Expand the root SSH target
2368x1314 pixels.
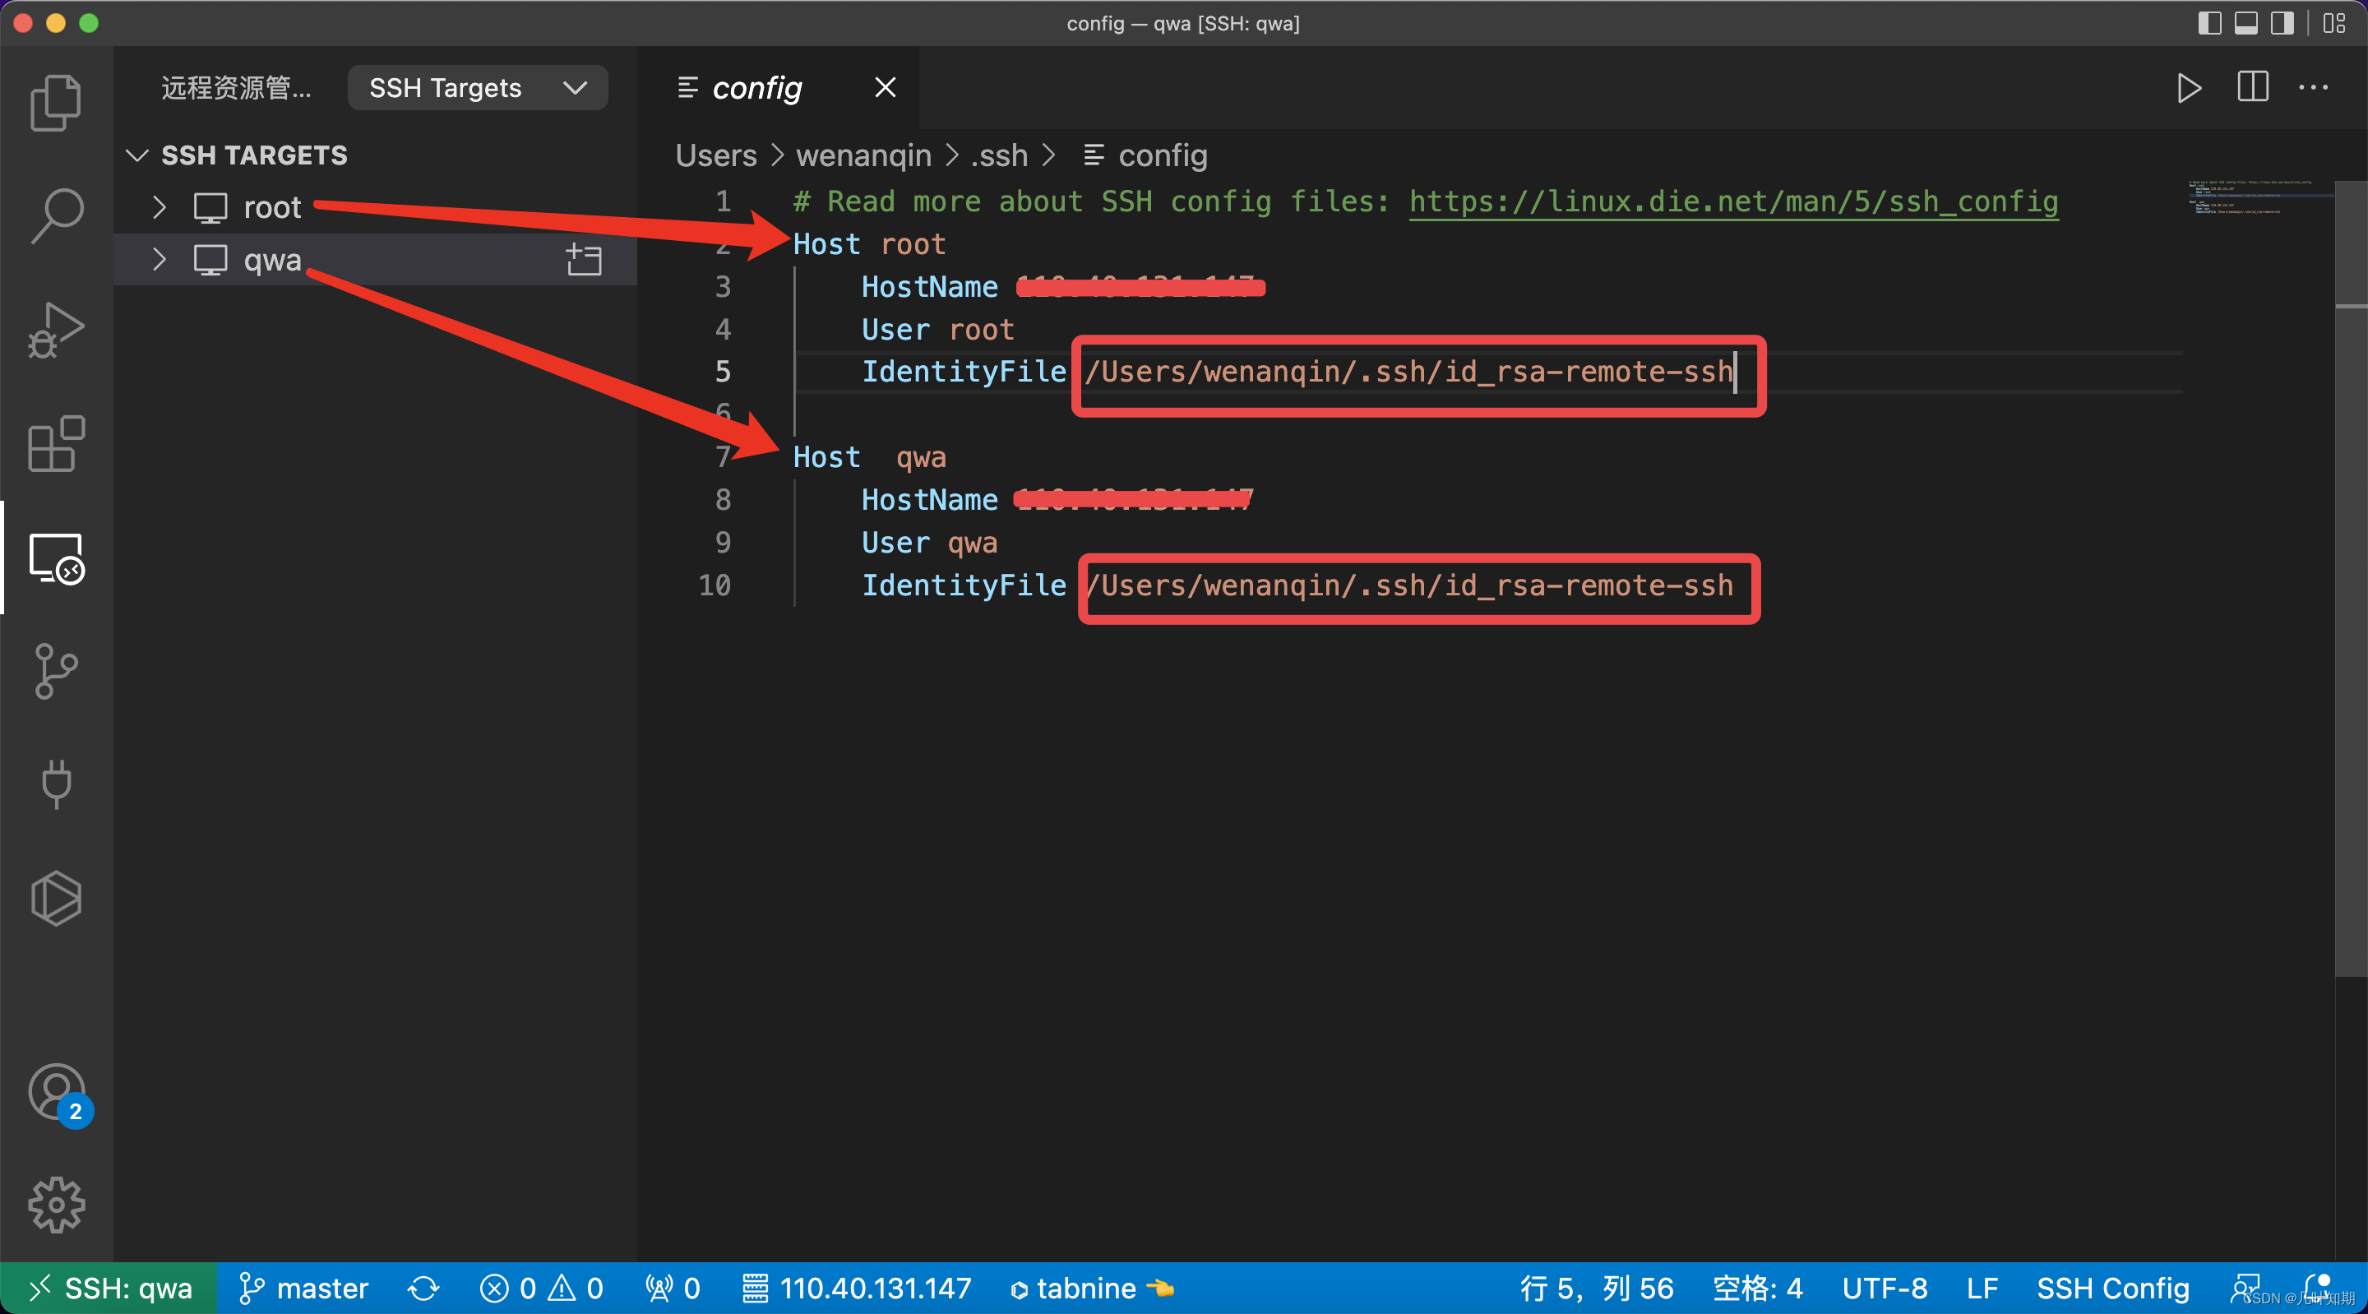pyautogui.click(x=159, y=207)
